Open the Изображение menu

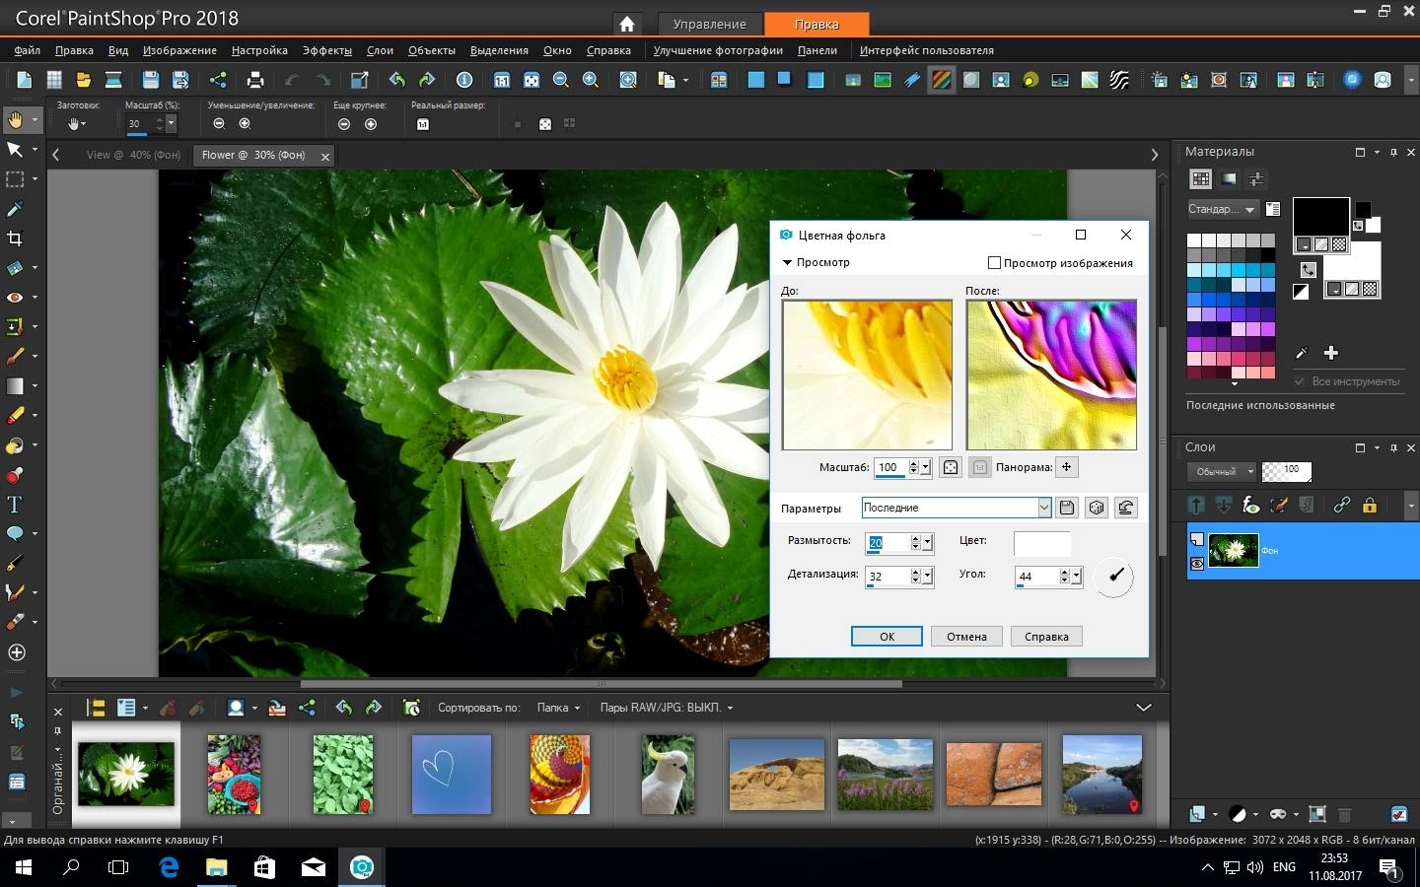click(179, 50)
